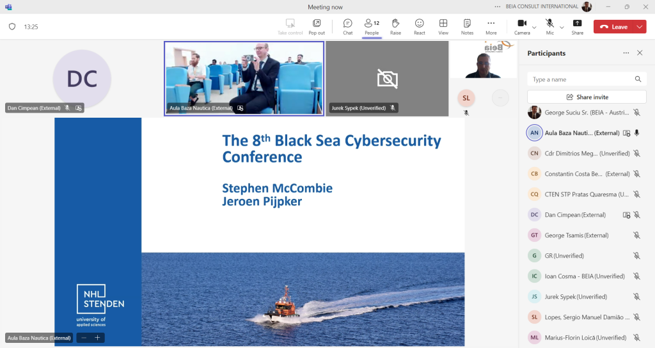
Task: Click the 'Type a name' search field
Action: pyautogui.click(x=581, y=79)
